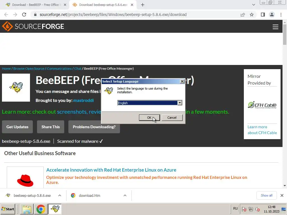Viewport: 287px width, 215px height.
Task: Open the mastroddi author link
Action: (x=84, y=101)
